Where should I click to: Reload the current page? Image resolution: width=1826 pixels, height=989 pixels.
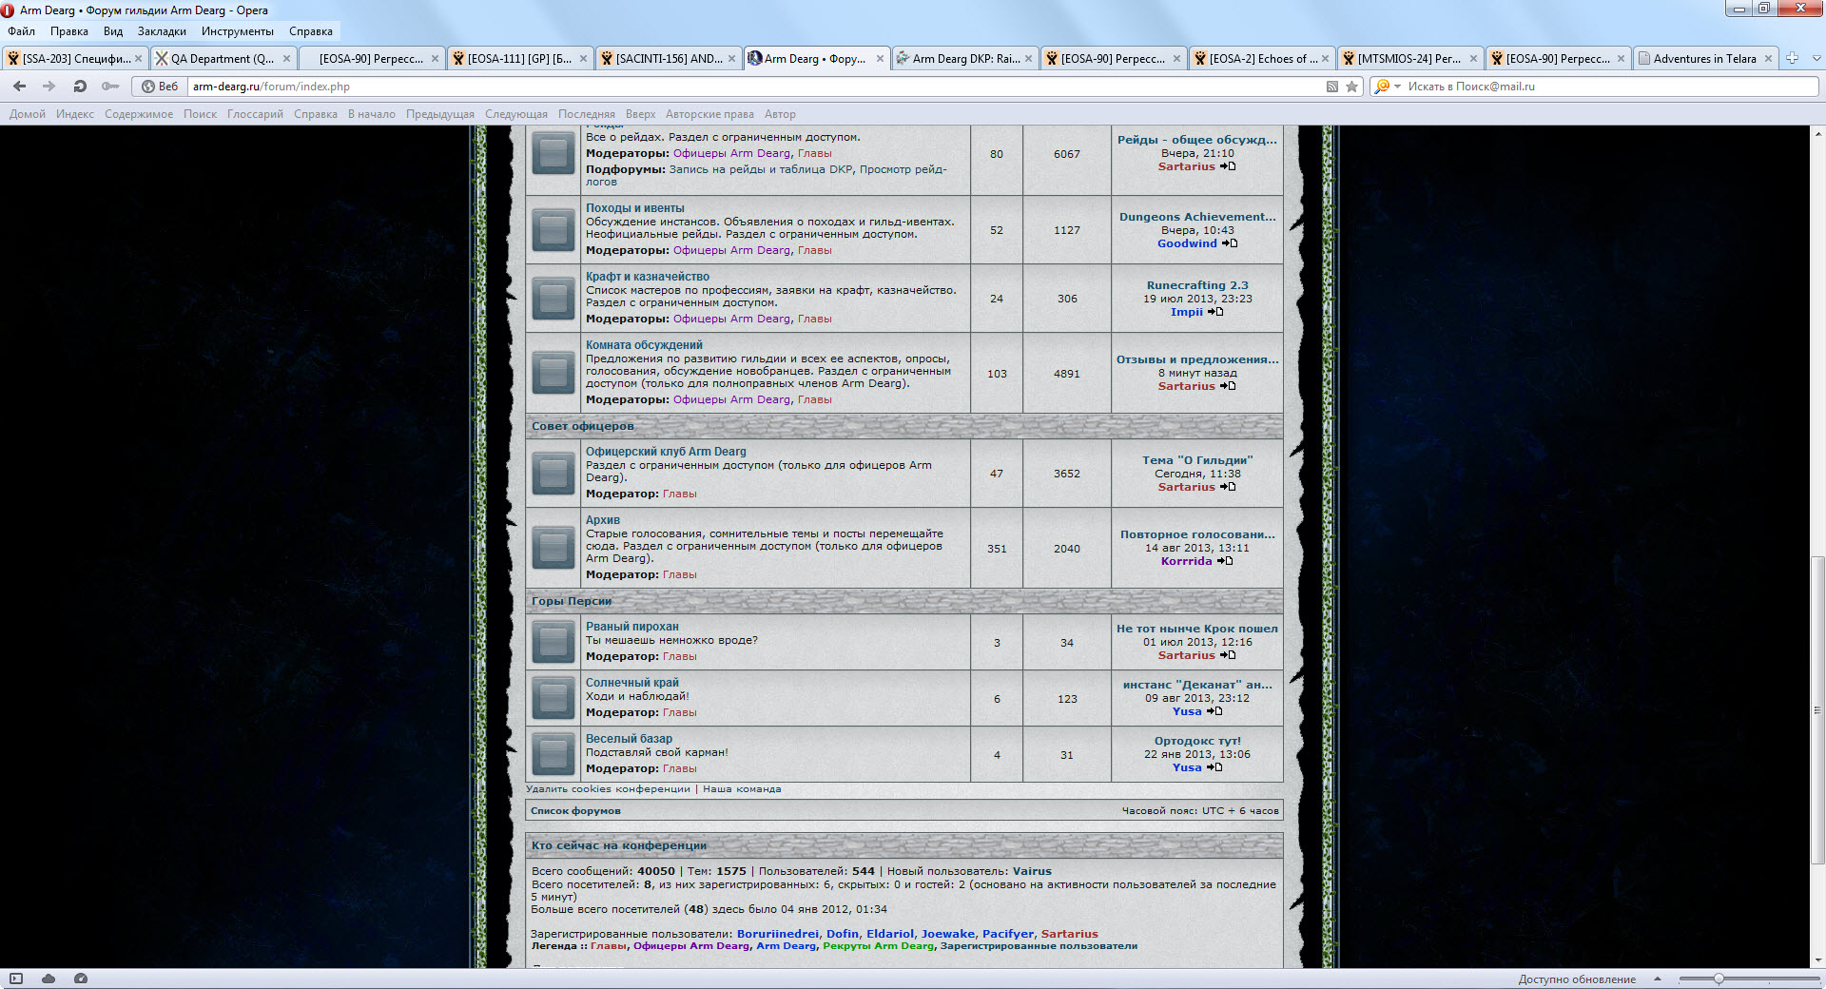pos(80,87)
